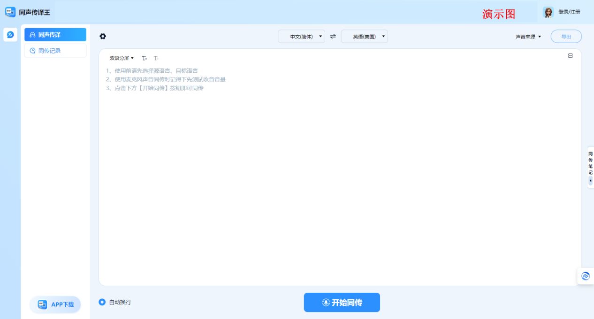
Task: Click 登录/注册 link
Action: 569,12
